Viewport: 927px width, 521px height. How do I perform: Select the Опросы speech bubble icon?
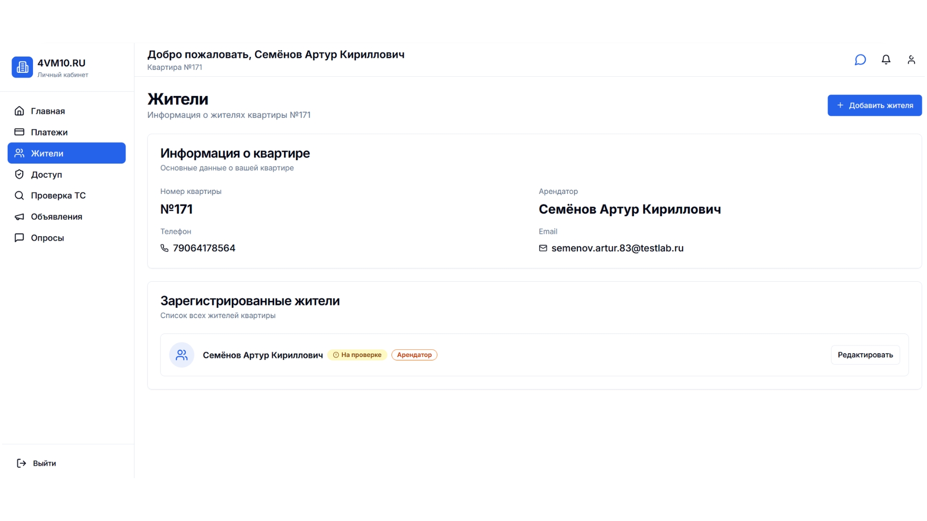(19, 237)
